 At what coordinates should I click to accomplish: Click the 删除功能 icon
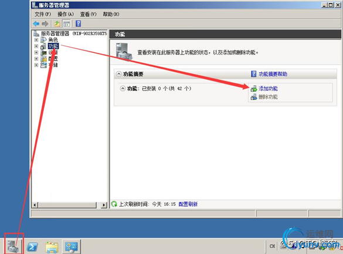point(254,97)
